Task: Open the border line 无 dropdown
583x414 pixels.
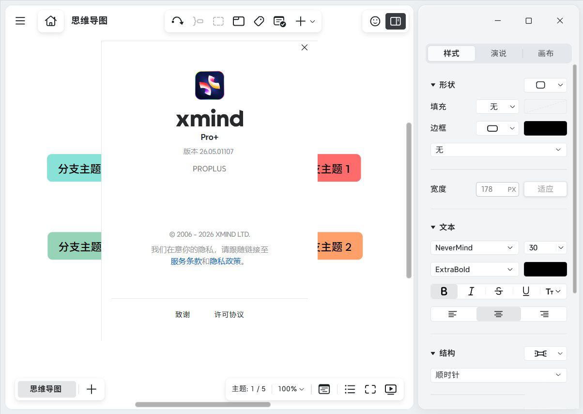Action: pos(498,150)
